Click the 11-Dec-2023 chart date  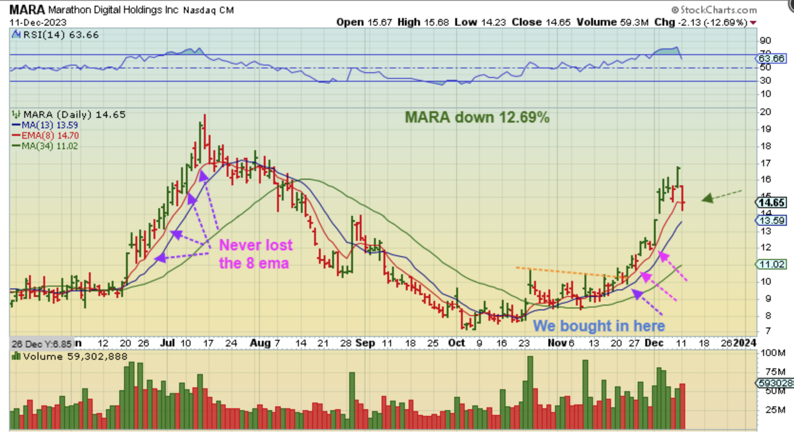click(x=38, y=22)
